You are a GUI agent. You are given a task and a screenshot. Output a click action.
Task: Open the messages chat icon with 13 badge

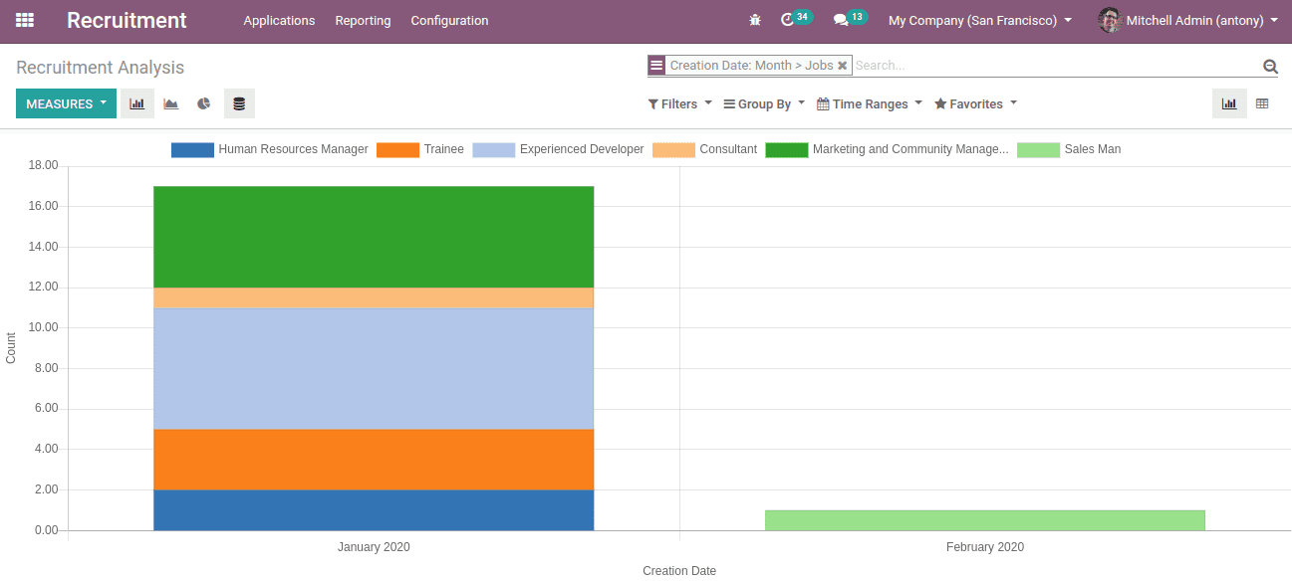pyautogui.click(x=850, y=19)
